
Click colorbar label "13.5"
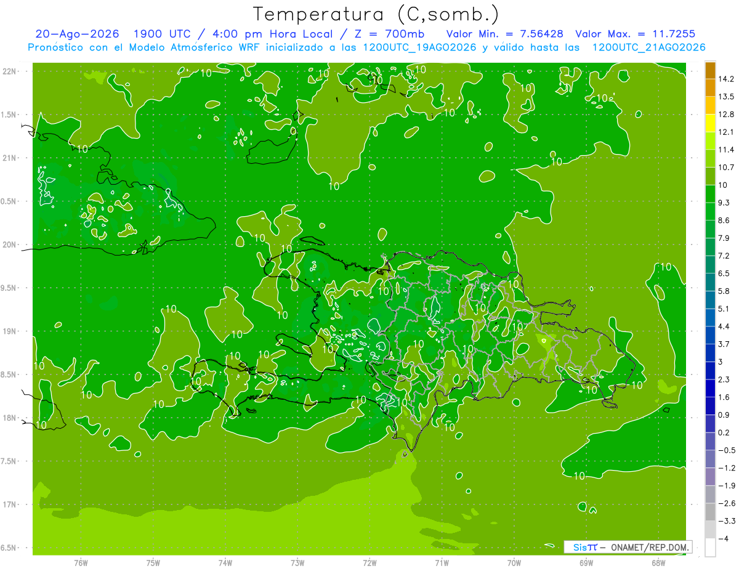click(726, 97)
